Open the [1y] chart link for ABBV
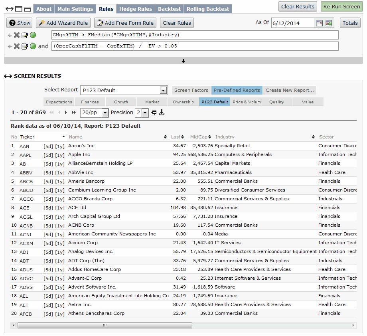The height and width of the screenshot is (336, 367). pyautogui.click(x=60, y=173)
